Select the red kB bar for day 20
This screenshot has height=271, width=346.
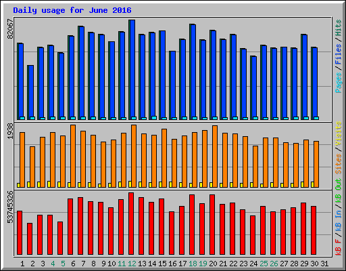click(x=212, y=224)
